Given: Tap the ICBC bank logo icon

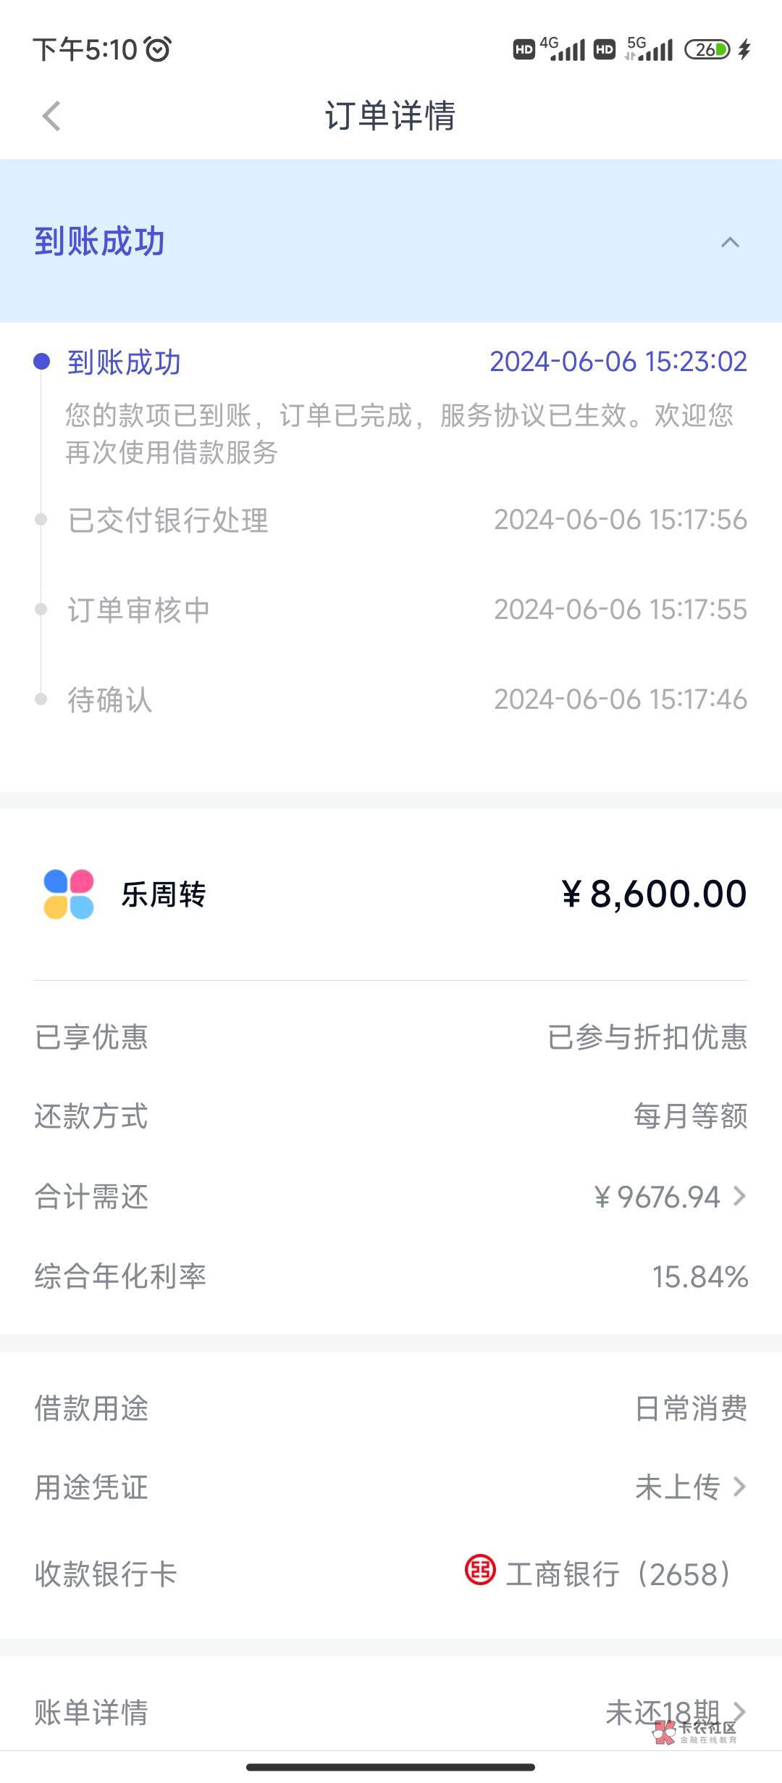Looking at the screenshot, I should pos(480,1571).
